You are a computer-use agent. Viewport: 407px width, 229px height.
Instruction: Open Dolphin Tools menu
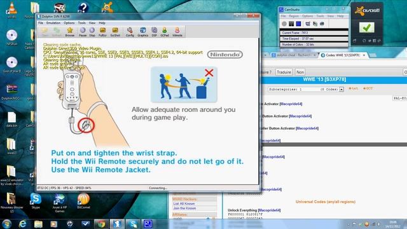[x=82, y=23]
